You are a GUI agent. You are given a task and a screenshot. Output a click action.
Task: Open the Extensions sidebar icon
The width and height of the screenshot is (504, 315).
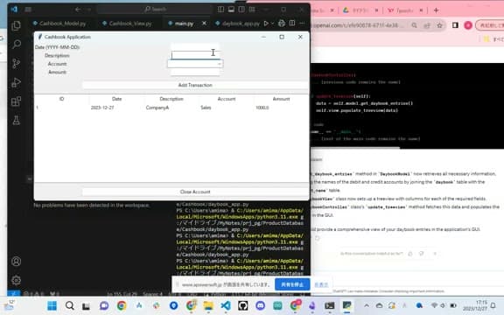(16, 101)
